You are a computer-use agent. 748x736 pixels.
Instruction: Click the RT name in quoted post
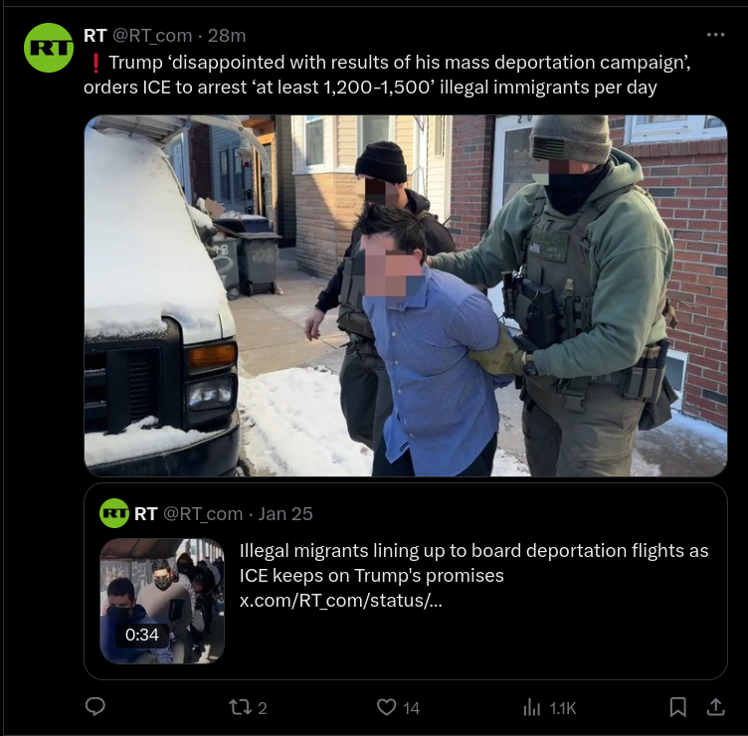tap(145, 514)
